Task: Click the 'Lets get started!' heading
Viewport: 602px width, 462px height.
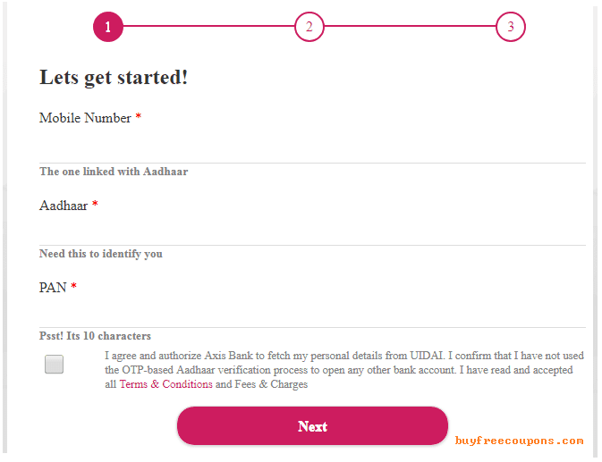Action: [114, 78]
